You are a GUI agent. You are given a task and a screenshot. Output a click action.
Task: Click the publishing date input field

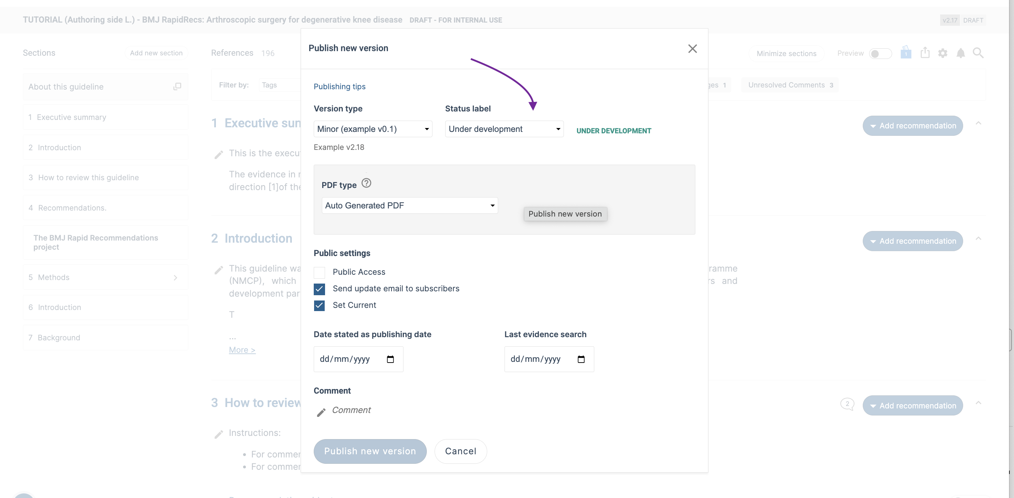pos(358,359)
